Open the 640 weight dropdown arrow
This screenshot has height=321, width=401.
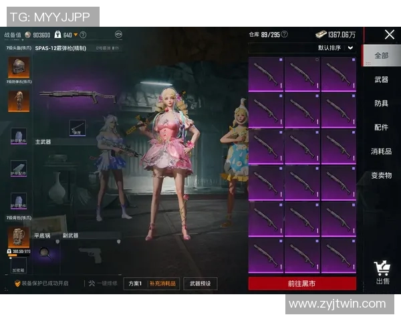click(76, 35)
